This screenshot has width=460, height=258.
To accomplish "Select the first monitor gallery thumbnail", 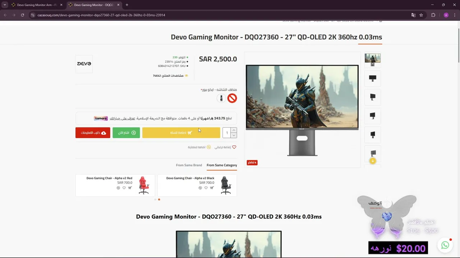I will point(373,60).
